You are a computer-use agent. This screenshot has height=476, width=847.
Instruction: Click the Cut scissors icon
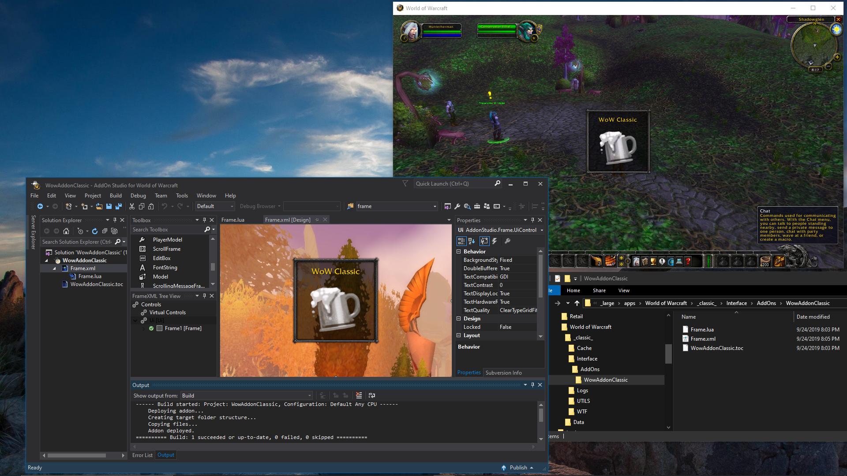(x=132, y=206)
